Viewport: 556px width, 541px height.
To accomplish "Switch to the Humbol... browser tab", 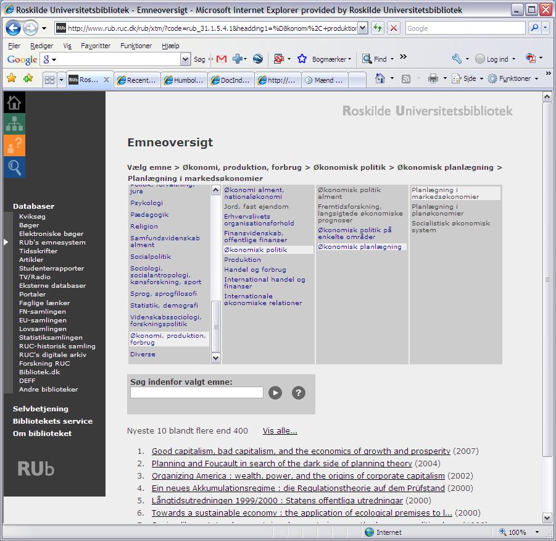I will [x=184, y=80].
